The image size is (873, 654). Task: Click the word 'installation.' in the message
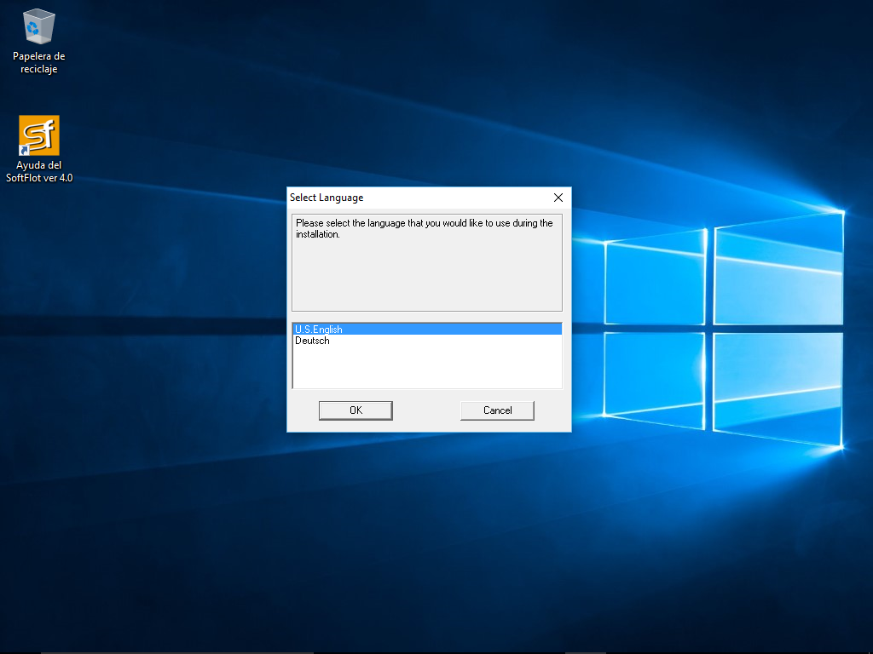point(318,234)
